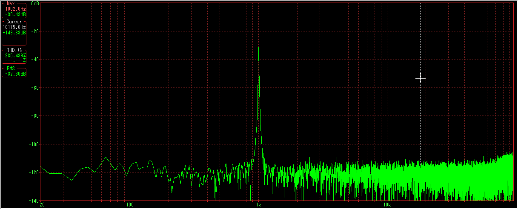Click the THD,+N panel title
The width and height of the screenshot is (518, 209).
tap(14, 50)
